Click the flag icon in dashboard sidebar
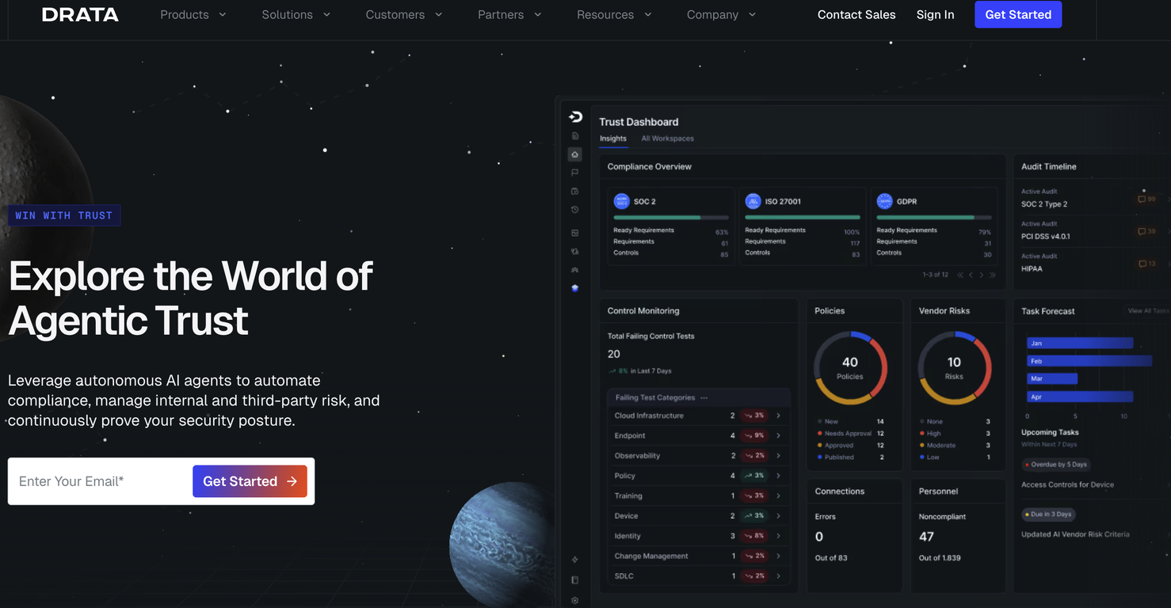Screen dimensions: 1171x608 (x=575, y=173)
